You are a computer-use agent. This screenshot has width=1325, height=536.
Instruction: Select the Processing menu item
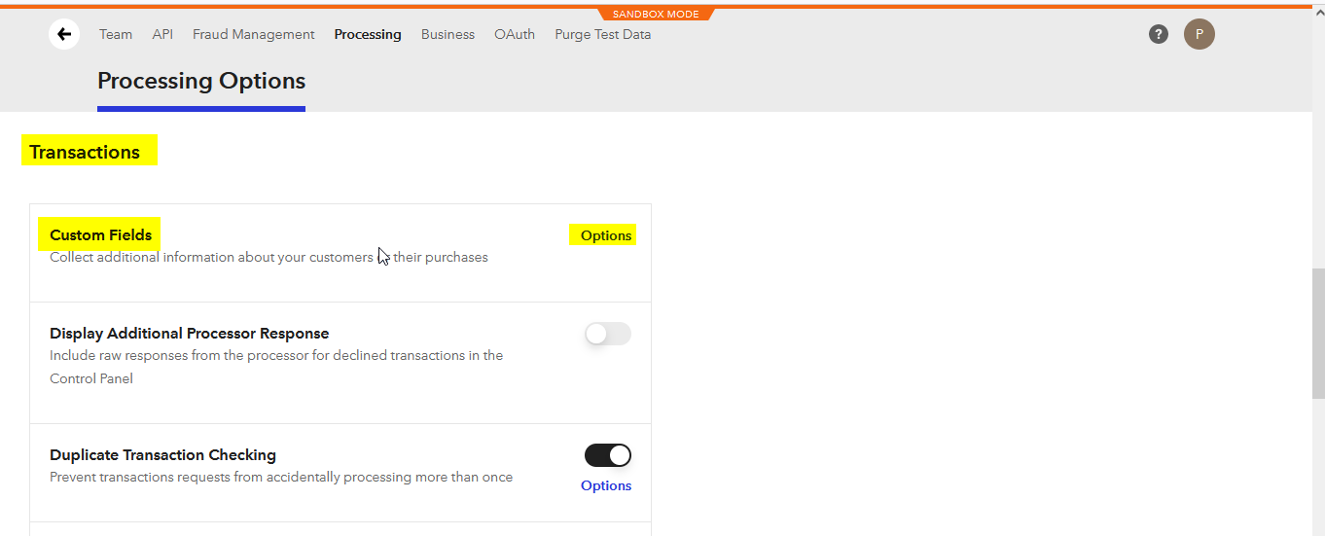pos(367,34)
